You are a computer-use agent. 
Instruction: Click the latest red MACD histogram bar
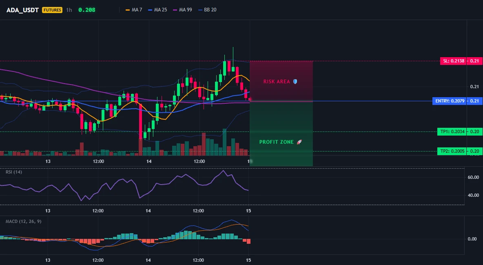[248, 241]
